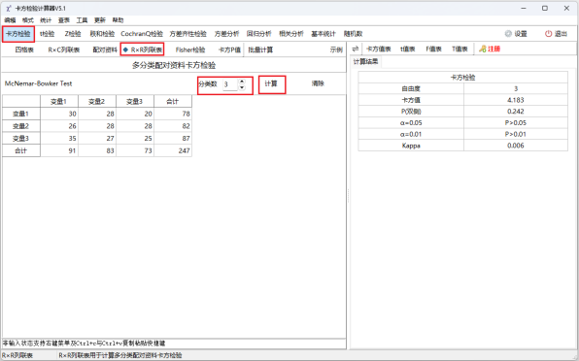This screenshot has width=579, height=361.
Task: Switch to the 秩和检验 tab
Action: (102, 34)
